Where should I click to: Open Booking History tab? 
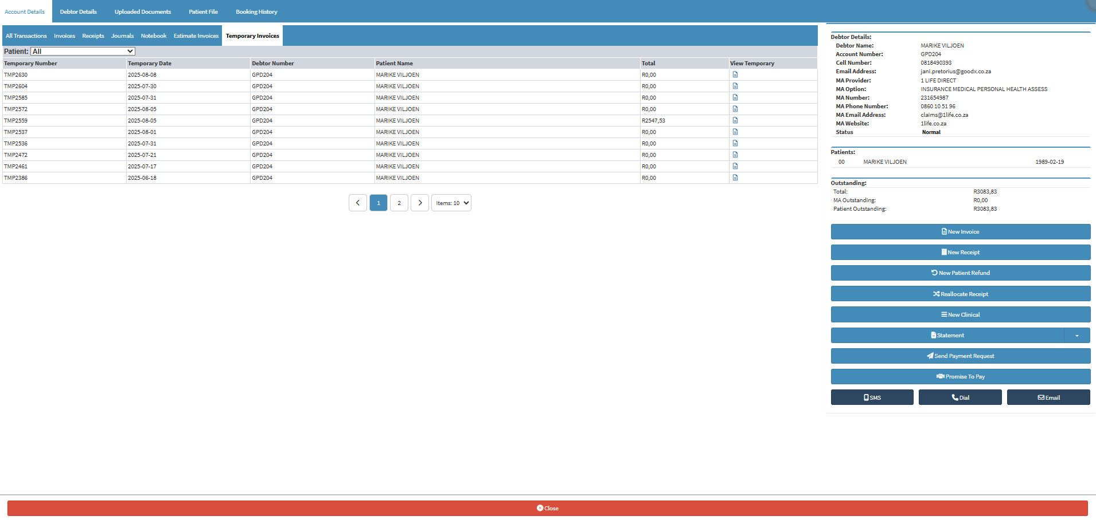pyautogui.click(x=256, y=11)
